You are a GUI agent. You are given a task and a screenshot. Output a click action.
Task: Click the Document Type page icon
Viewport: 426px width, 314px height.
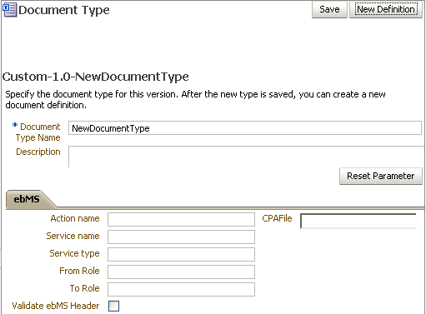pyautogui.click(x=9, y=10)
